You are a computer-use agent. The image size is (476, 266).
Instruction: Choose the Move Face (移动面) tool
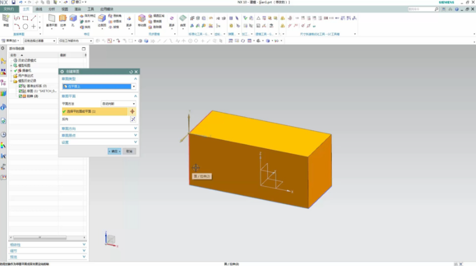(x=142, y=21)
